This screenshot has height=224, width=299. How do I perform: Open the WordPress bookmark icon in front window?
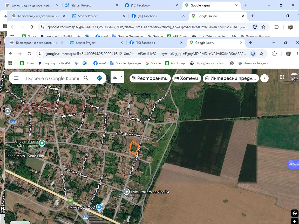(84, 63)
